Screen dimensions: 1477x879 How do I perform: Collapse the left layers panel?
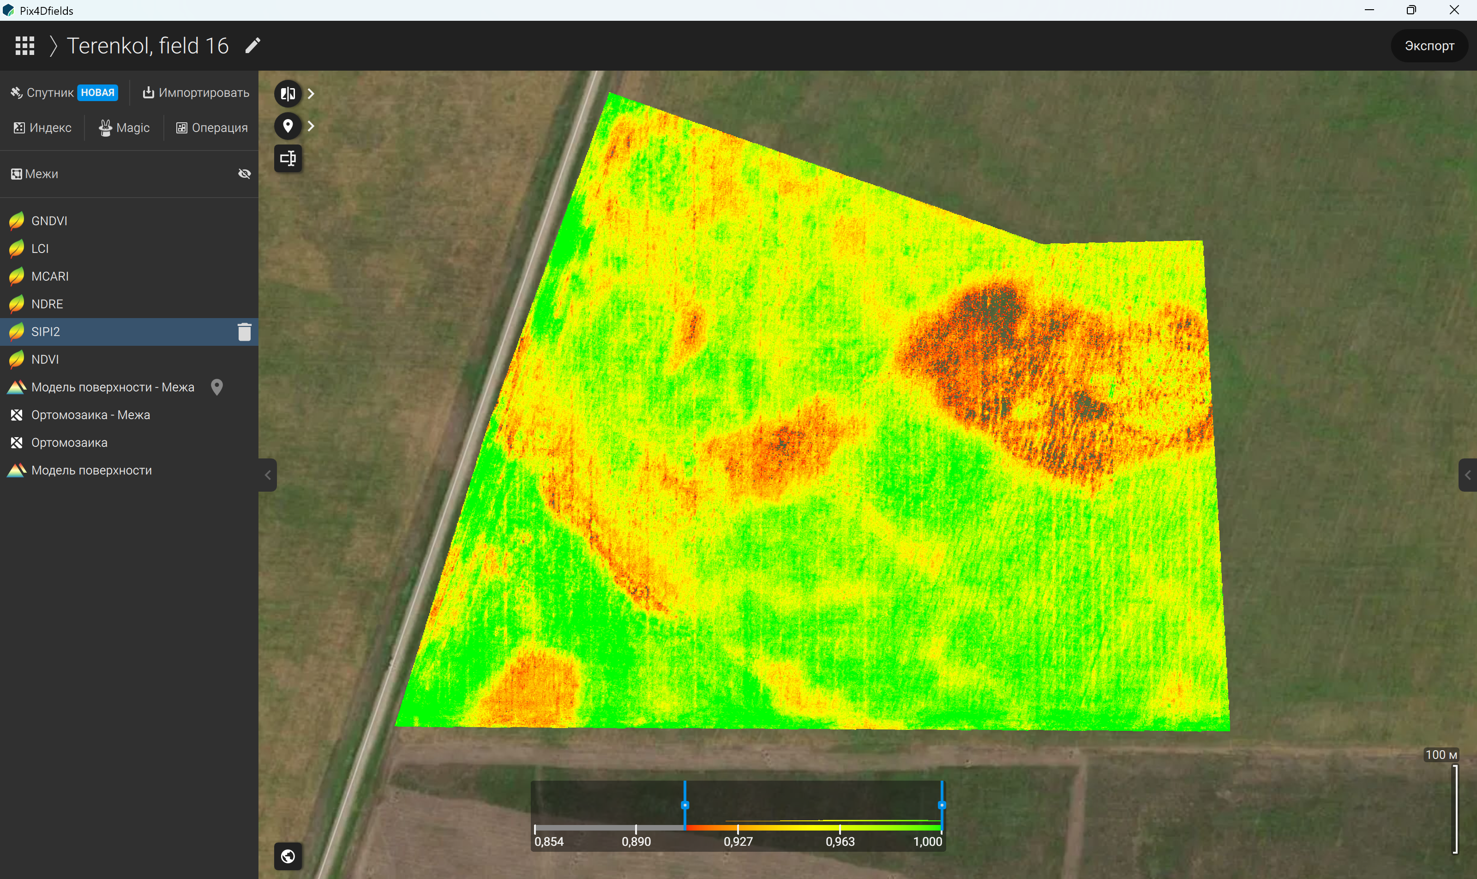point(268,475)
